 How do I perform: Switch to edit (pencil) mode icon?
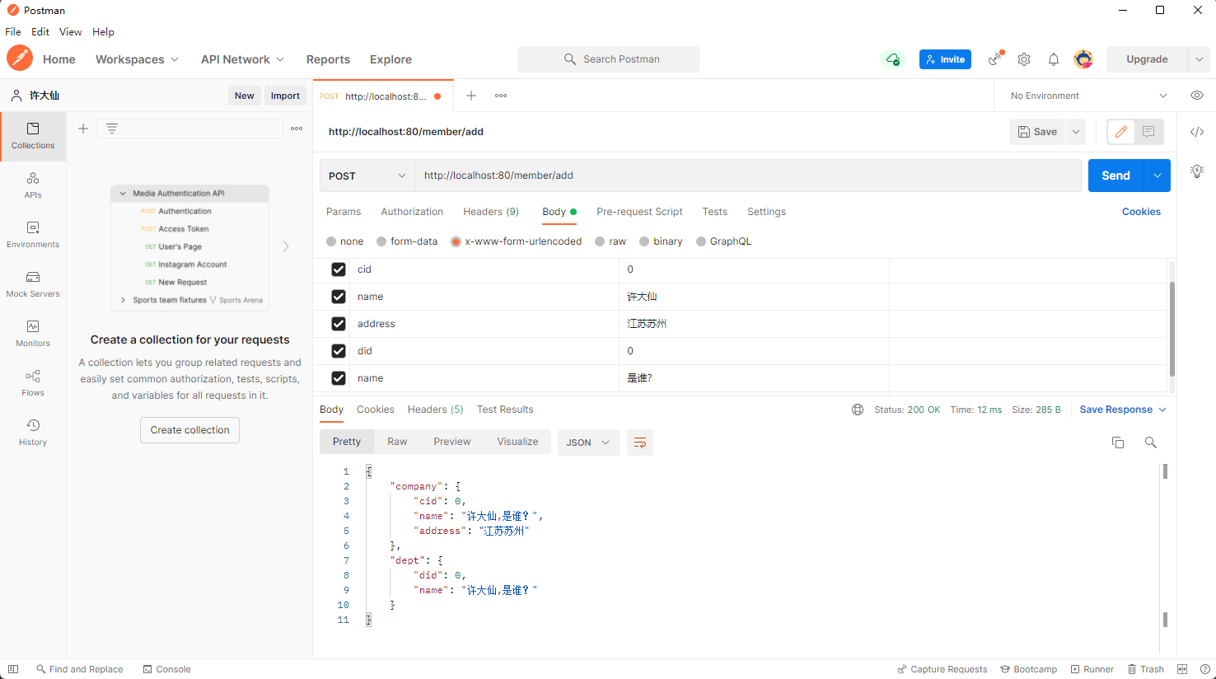pos(1120,132)
